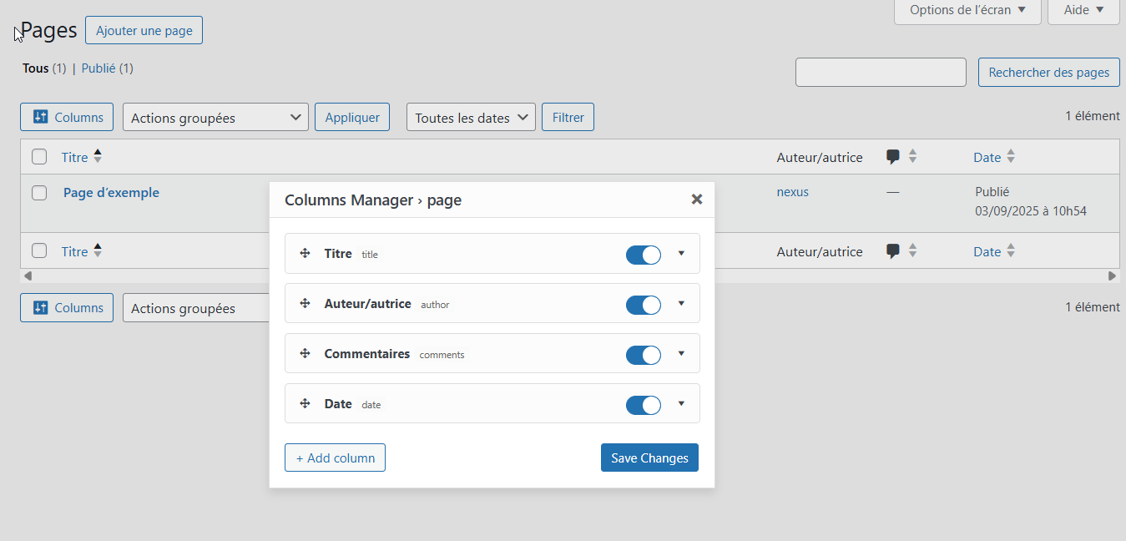Sort by Date column header link
This screenshot has height=541, width=1126.
[987, 157]
